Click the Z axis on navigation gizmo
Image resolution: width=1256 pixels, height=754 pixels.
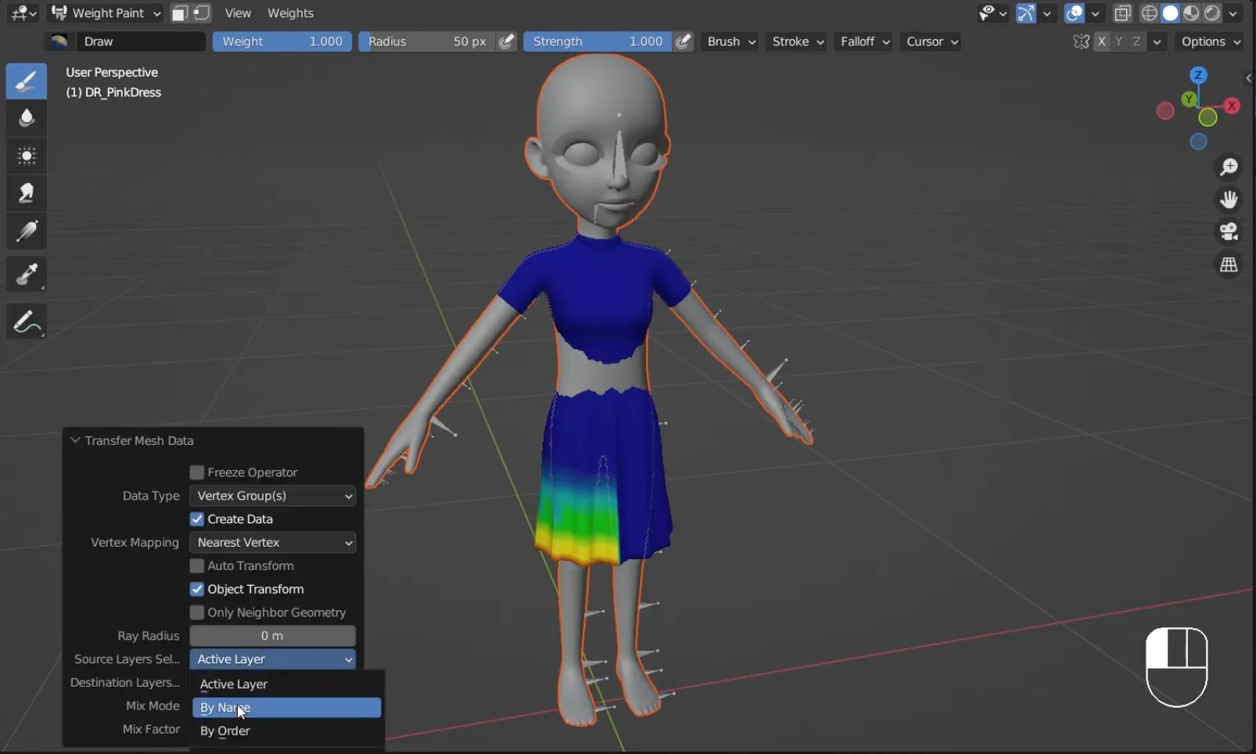coord(1198,75)
